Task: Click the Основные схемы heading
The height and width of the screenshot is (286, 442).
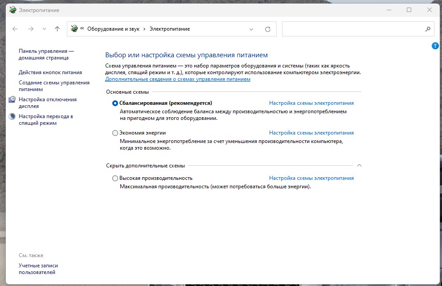Action: tap(127, 92)
